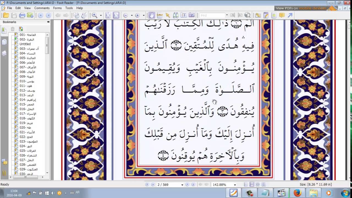Screen dimensions: 352x198
Task: Pick the arrow Select Annotation tool
Action: 168,15
